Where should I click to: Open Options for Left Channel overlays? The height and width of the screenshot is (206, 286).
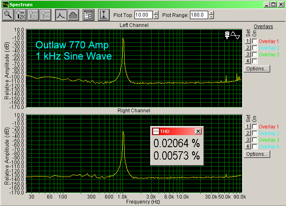click(x=257, y=69)
